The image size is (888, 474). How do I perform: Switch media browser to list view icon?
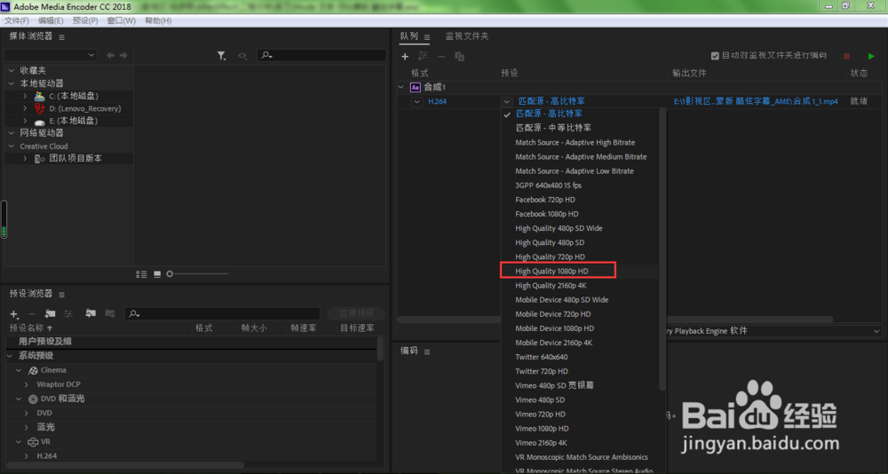(141, 274)
